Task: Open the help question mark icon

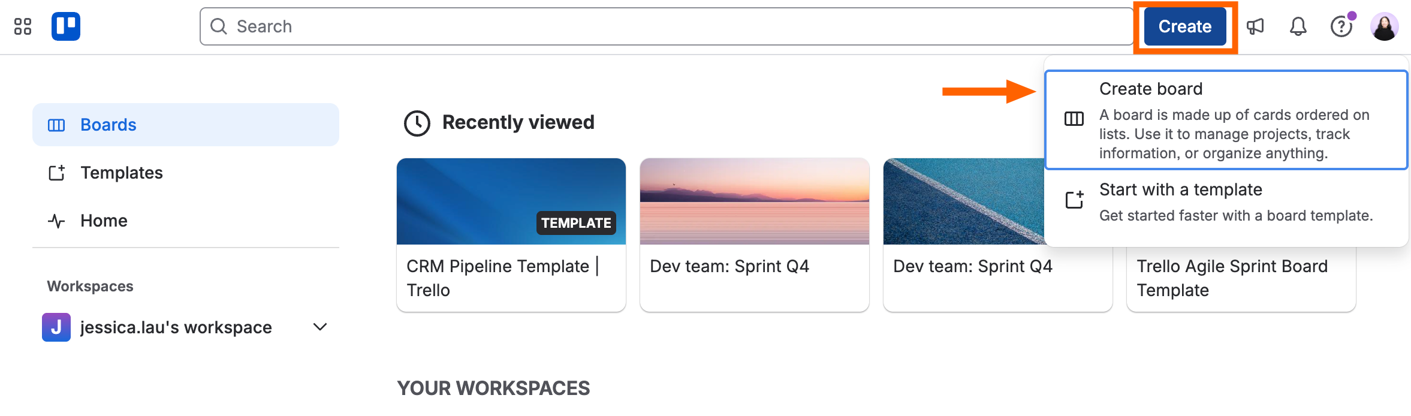Action: coord(1341,26)
